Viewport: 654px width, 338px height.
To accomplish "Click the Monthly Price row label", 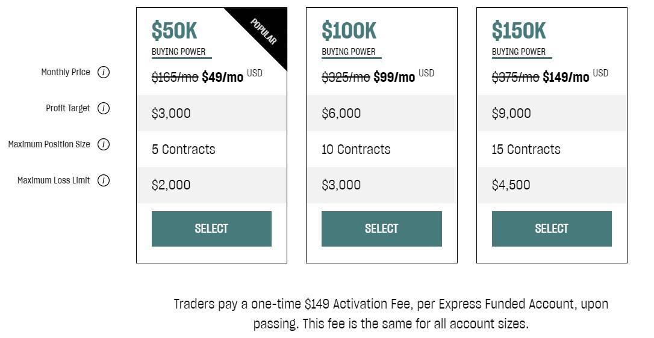I will point(66,72).
